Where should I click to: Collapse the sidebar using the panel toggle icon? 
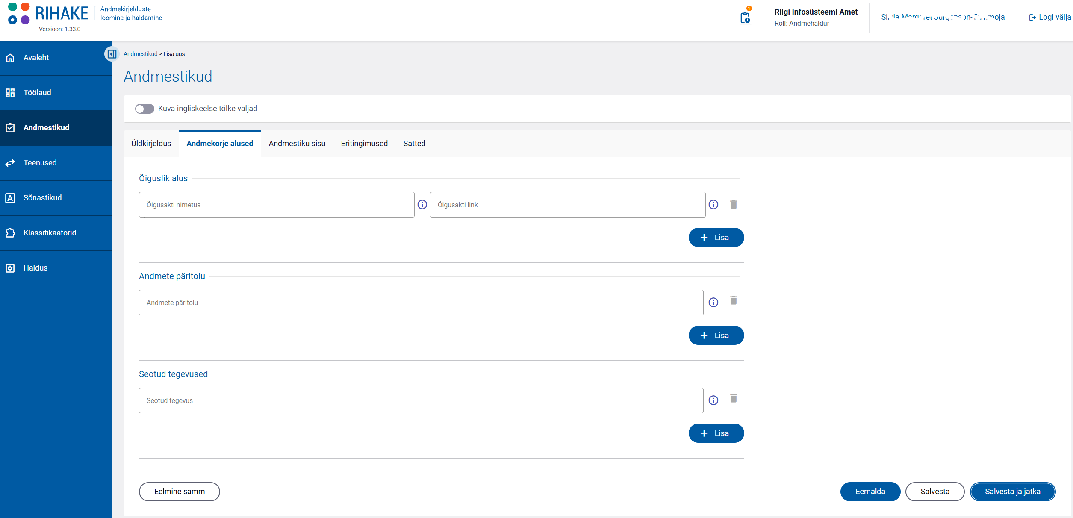[112, 54]
